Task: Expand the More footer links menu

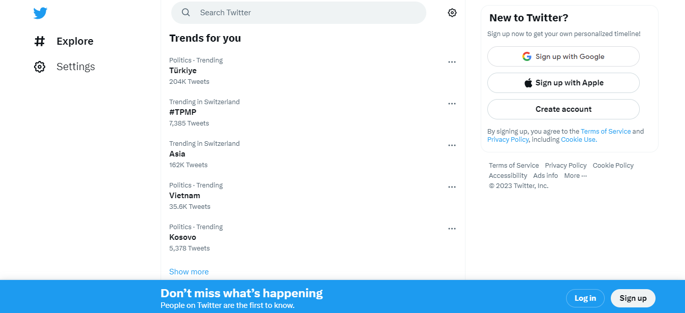Action: [x=575, y=176]
